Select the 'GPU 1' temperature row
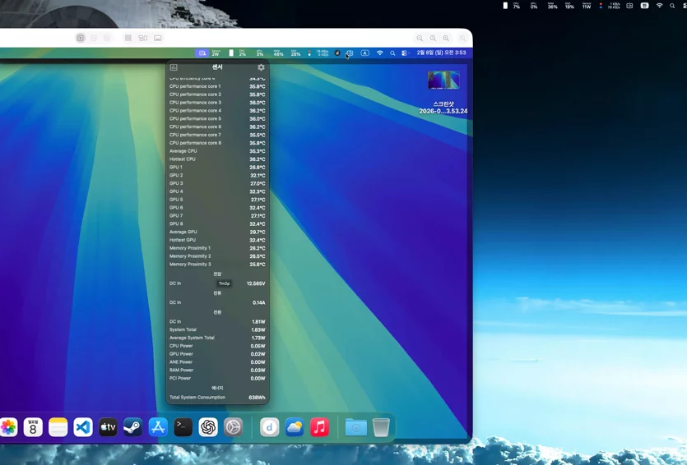The height and width of the screenshot is (465, 687). point(217,167)
